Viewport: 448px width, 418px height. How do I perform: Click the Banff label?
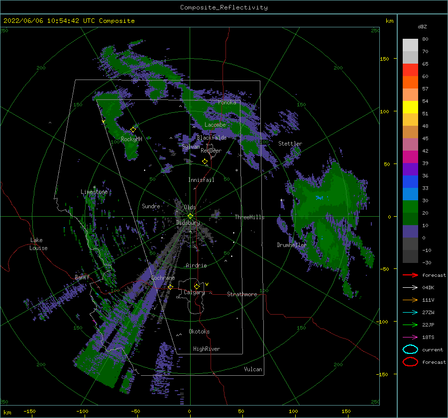(x=82, y=277)
